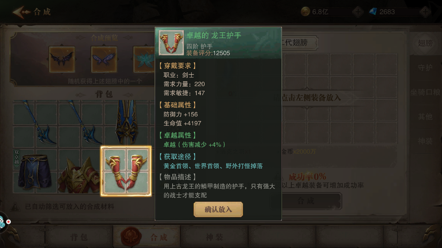Tap the back arrow next to 合成
442x248 pixels.
click(21, 12)
